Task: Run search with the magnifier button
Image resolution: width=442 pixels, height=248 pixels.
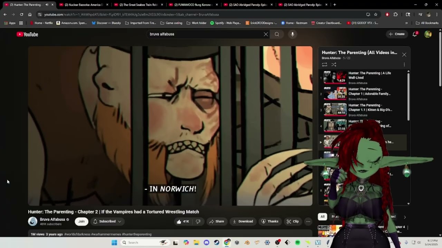Action: (277, 34)
